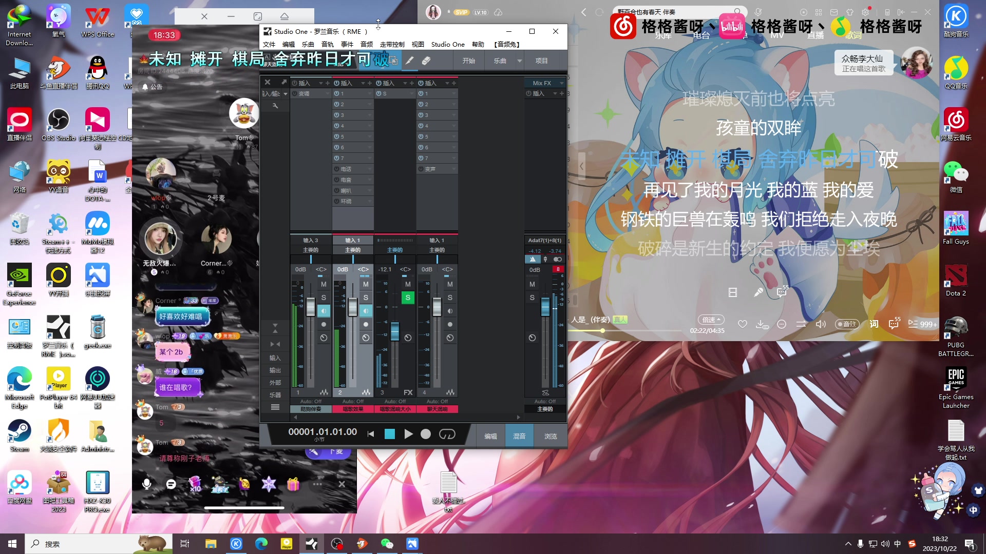Toggle the Loop button in transport bar
This screenshot has width=986, height=554.
pos(447,434)
